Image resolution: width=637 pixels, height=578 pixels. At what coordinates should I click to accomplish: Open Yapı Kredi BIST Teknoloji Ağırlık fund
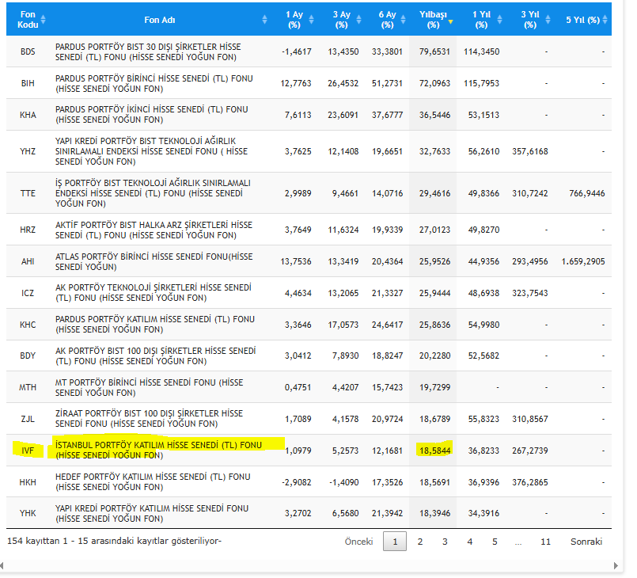[x=151, y=151]
